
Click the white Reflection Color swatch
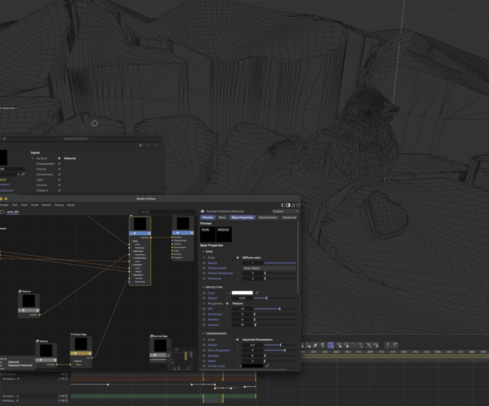point(242,293)
